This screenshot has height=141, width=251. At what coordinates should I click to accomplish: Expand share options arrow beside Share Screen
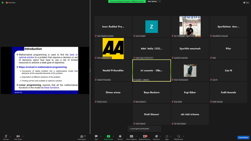113,136
